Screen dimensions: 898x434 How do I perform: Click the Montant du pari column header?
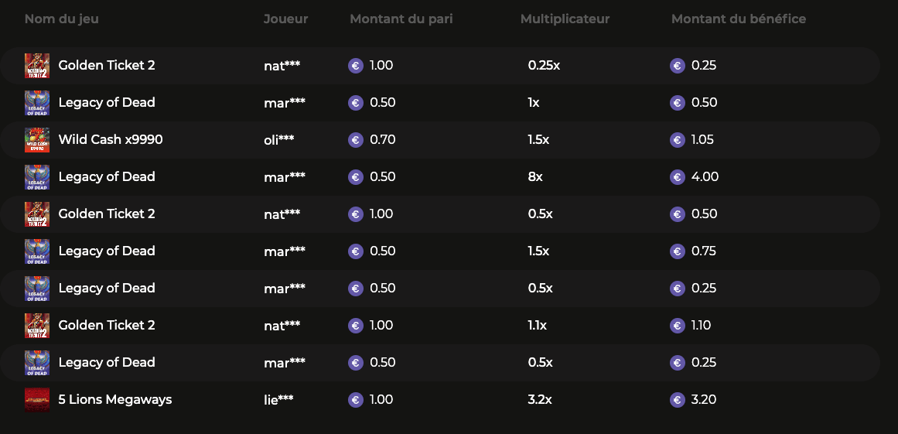click(401, 19)
